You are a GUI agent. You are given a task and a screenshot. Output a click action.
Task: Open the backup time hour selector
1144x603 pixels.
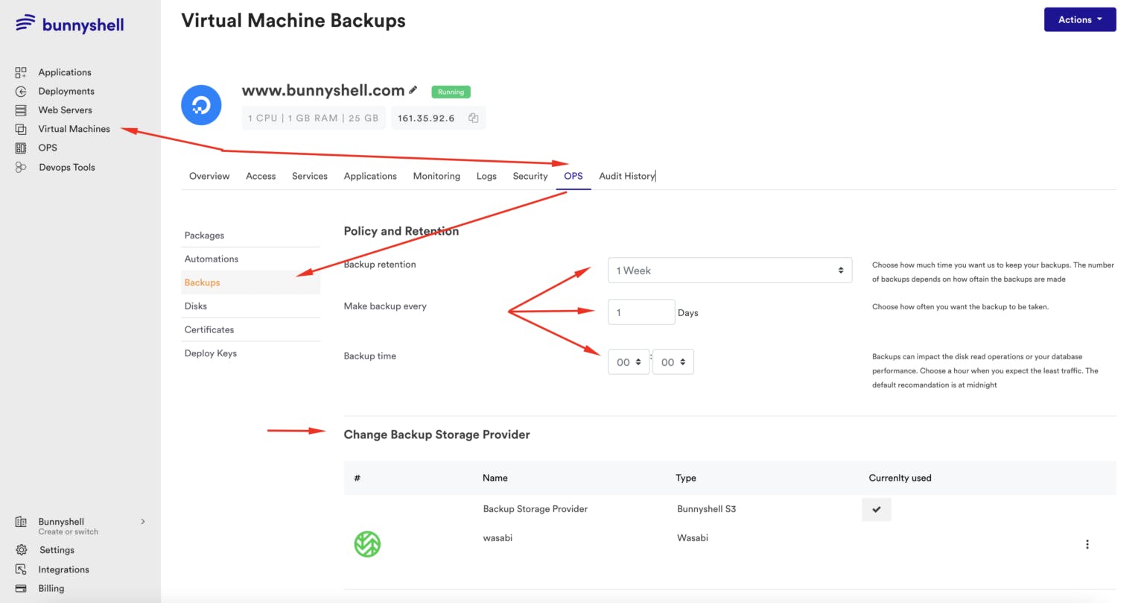[629, 362]
